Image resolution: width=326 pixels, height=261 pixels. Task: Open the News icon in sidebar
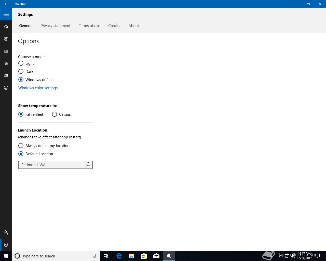(x=6, y=75)
